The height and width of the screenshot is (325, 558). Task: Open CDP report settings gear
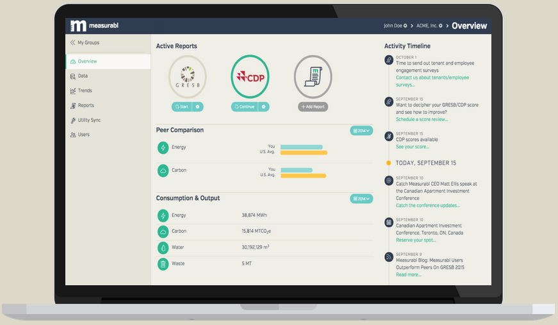(x=264, y=107)
